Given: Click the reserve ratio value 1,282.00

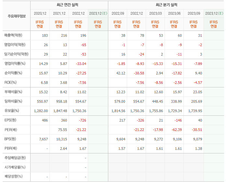Looking at the screenshot, I should (41, 111).
